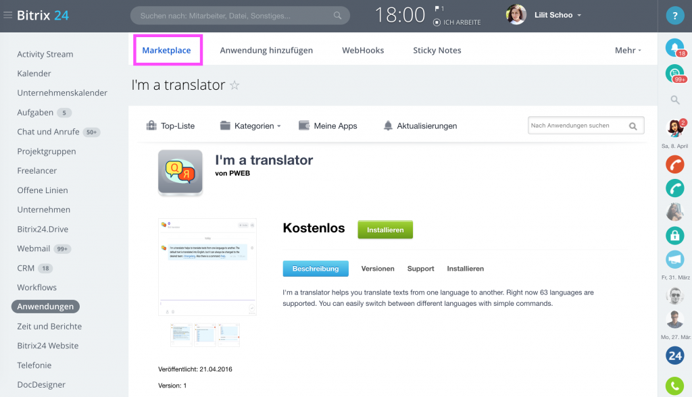The image size is (692, 397).
Task: Toggle the favorite star next to page title
Action: coord(234,85)
